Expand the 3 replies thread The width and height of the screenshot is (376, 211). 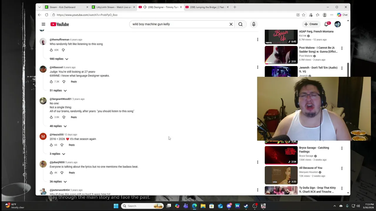(57, 154)
